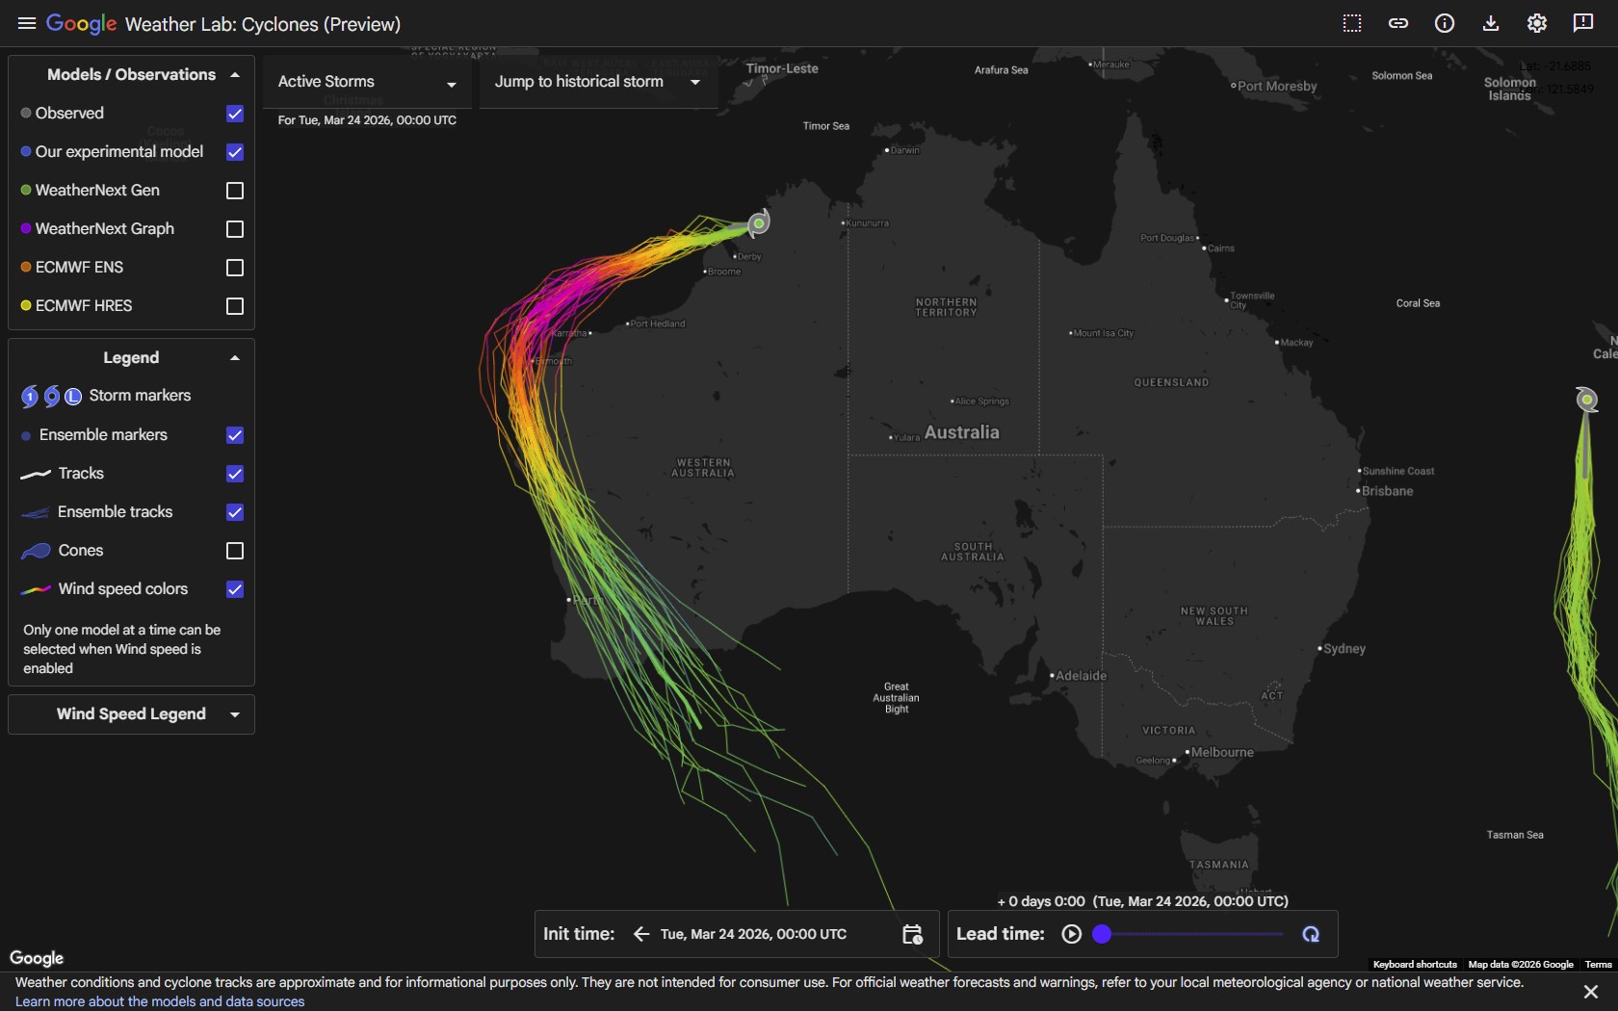The width and height of the screenshot is (1618, 1011).
Task: Click the WeatherNext Graph label
Action: coord(105,229)
